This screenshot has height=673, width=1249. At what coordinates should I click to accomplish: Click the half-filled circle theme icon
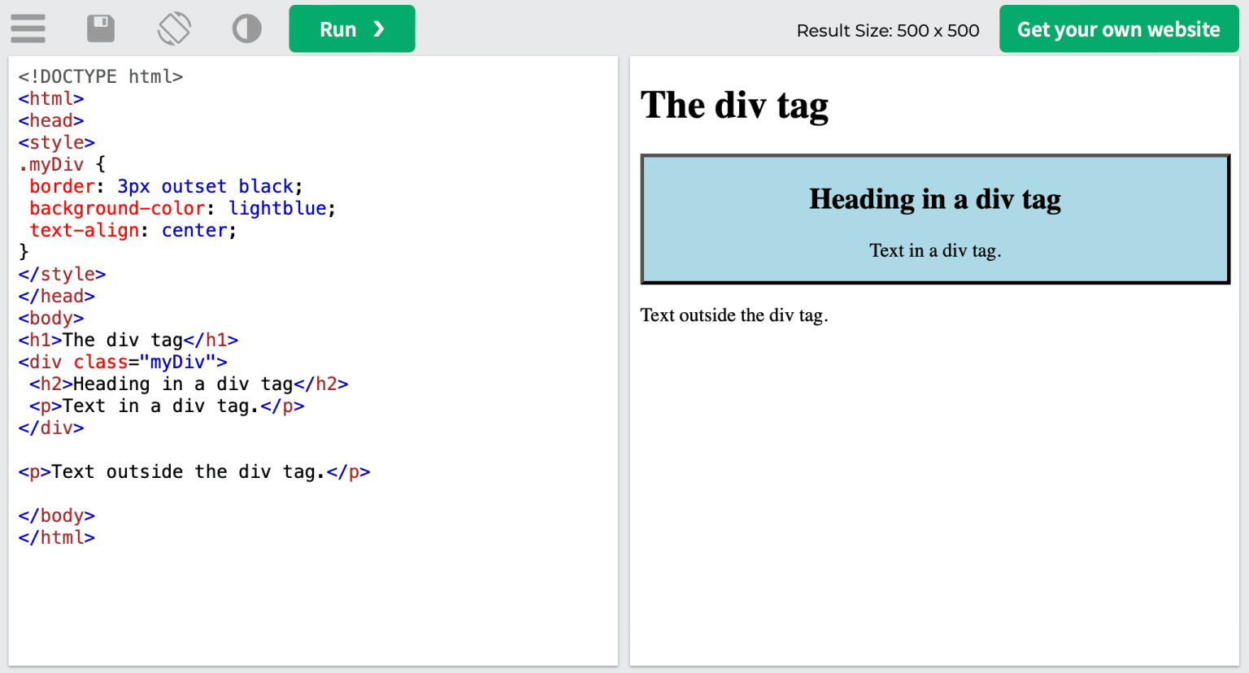coord(246,28)
